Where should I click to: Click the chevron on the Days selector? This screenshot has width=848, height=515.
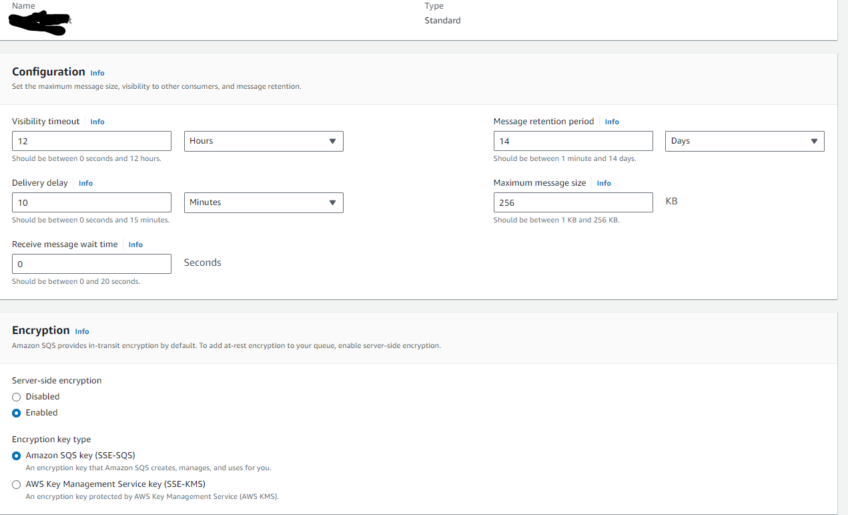click(x=814, y=141)
